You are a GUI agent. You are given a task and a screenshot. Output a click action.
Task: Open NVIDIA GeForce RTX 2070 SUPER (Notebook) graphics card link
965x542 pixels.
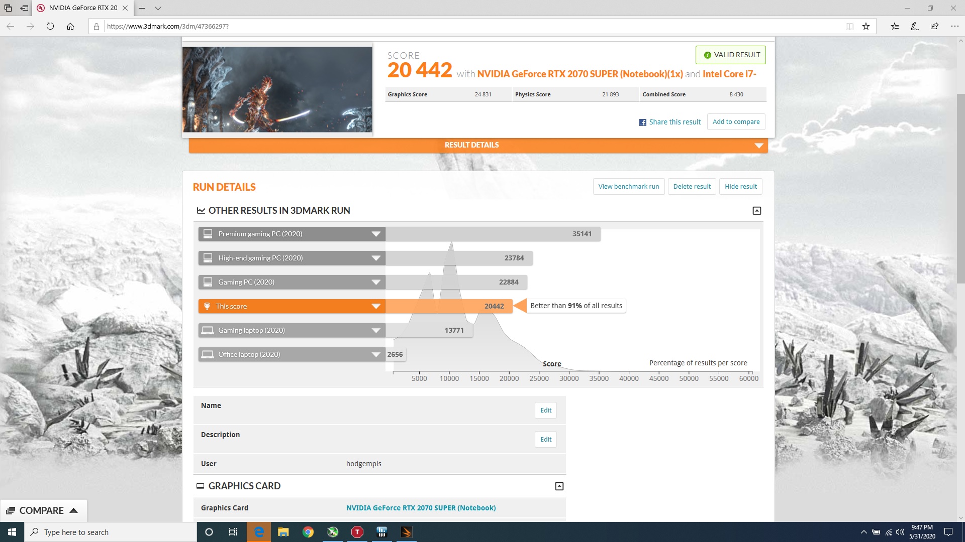point(421,508)
